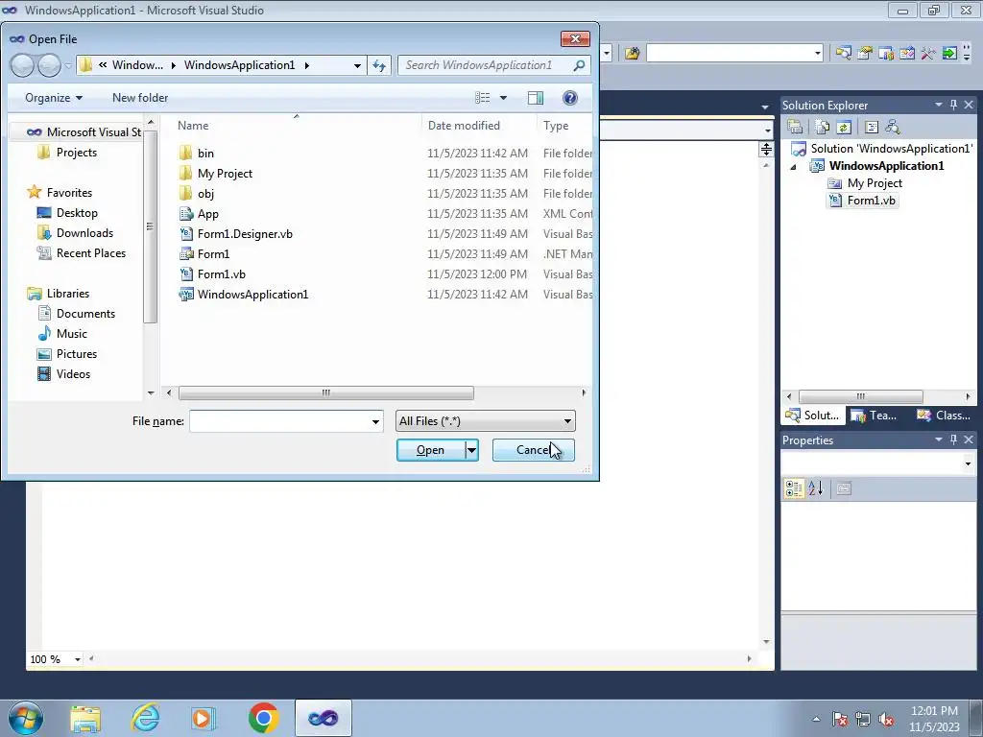Image resolution: width=983 pixels, height=737 pixels.
Task: Toggle the preview pane icon in the dialog
Action: 536,98
